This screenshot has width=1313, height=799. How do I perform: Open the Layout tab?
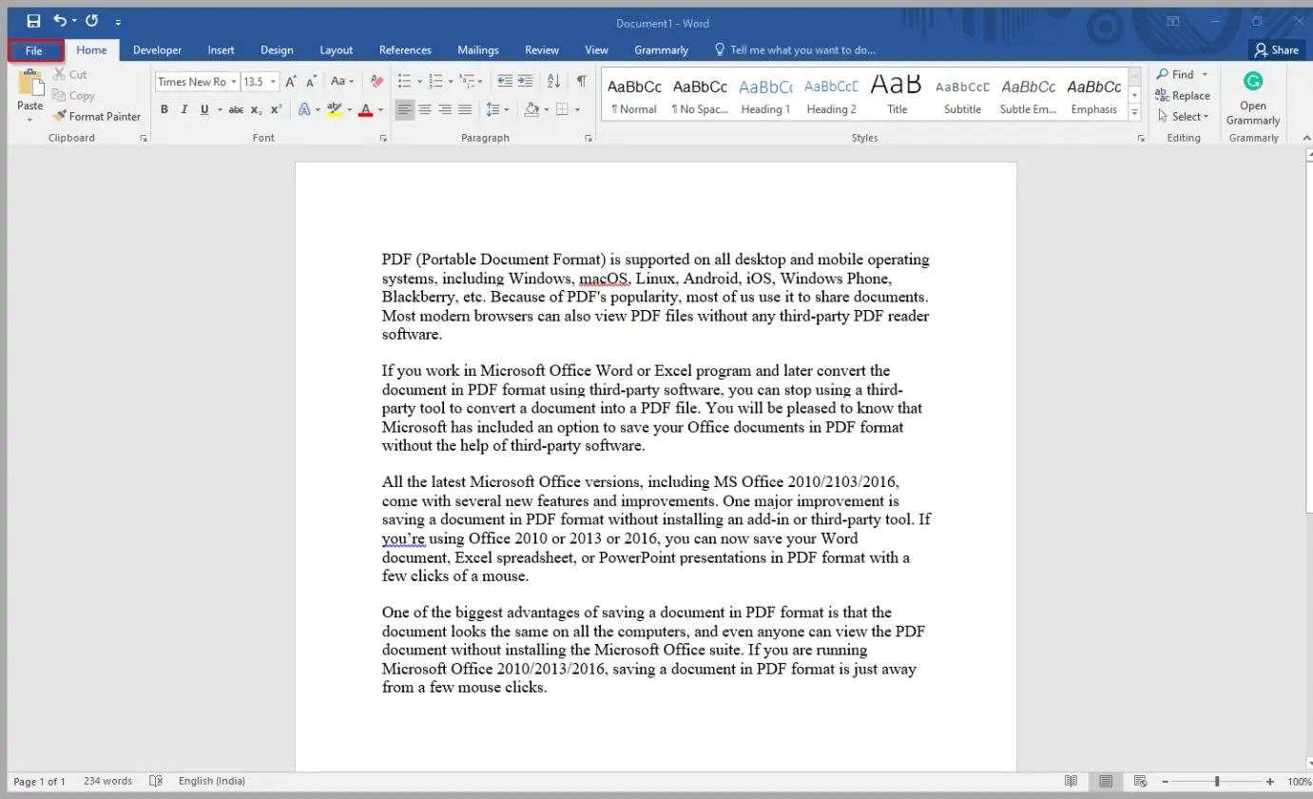336,50
